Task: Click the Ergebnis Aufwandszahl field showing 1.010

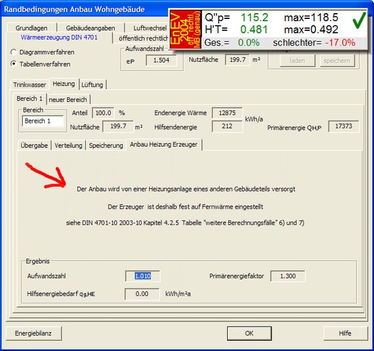Action: [142, 276]
